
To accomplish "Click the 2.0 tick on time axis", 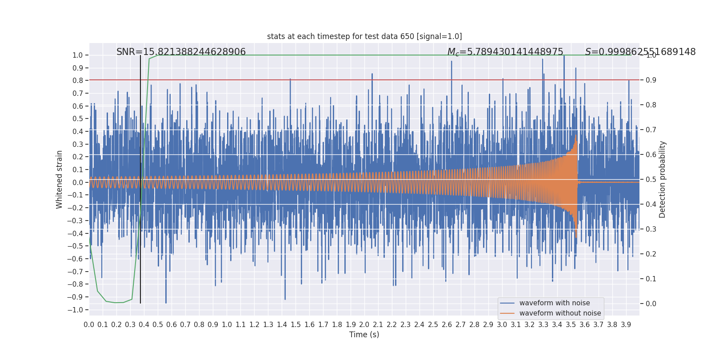I will tap(364, 325).
